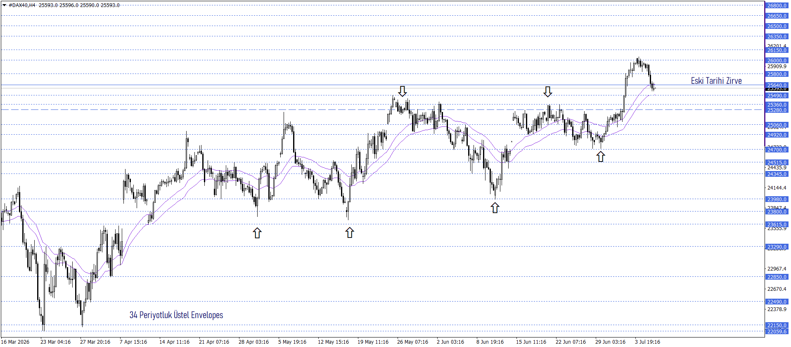
Task: Click the 25360.0 price level label
Action: 777,105
